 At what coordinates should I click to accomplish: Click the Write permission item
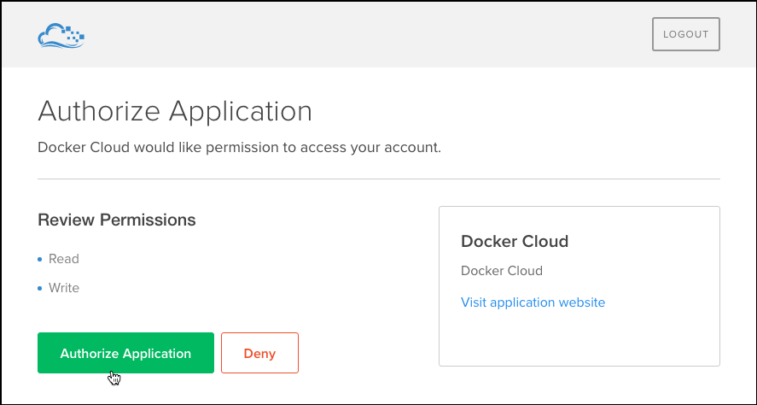click(64, 288)
